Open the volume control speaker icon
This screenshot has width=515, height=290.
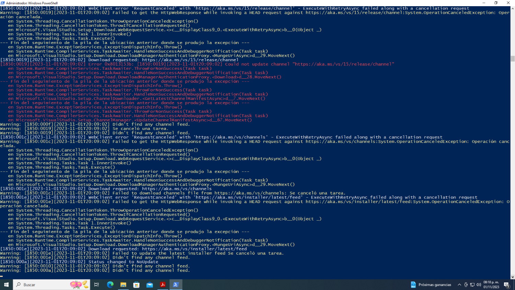pyautogui.click(x=479, y=285)
